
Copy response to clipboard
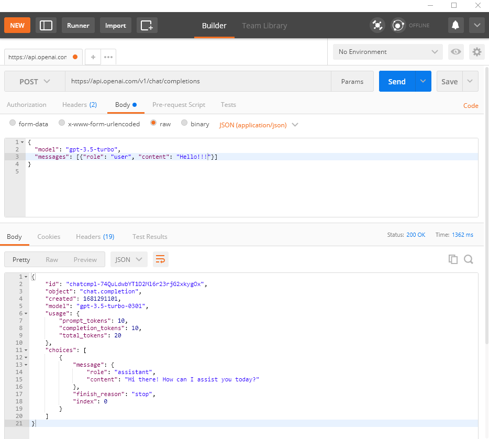click(x=453, y=259)
